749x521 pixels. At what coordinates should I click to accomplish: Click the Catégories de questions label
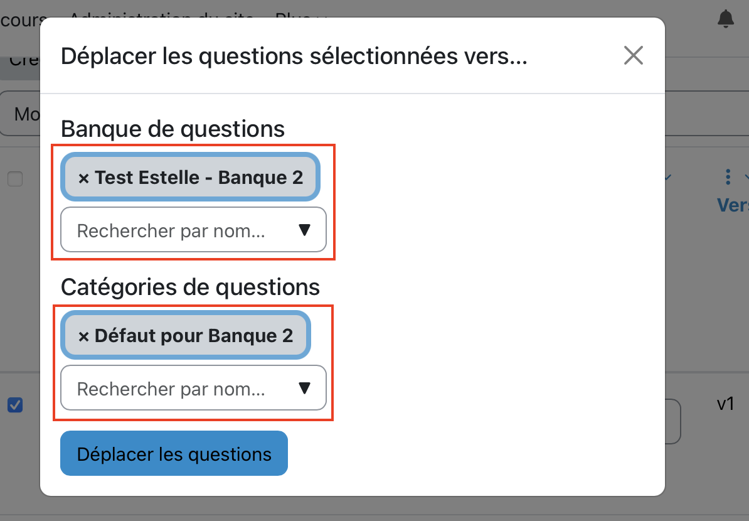(x=190, y=287)
